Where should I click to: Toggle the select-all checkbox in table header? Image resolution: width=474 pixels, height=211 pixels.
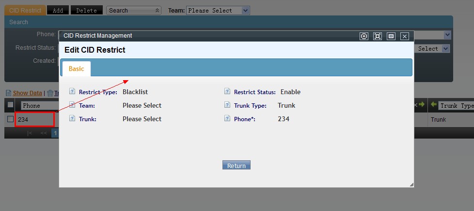(x=10, y=104)
